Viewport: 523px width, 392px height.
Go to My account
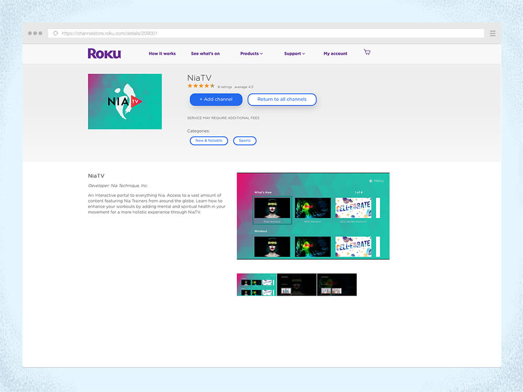tap(335, 53)
